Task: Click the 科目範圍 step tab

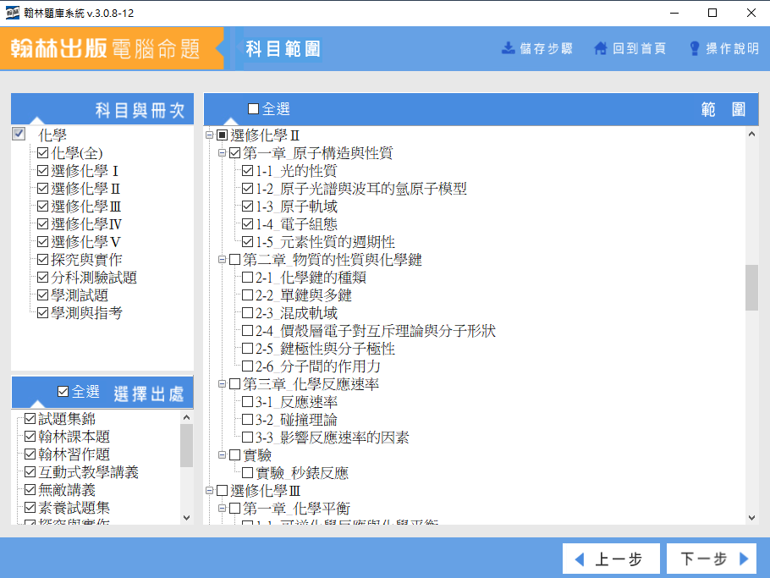Action: 283,48
